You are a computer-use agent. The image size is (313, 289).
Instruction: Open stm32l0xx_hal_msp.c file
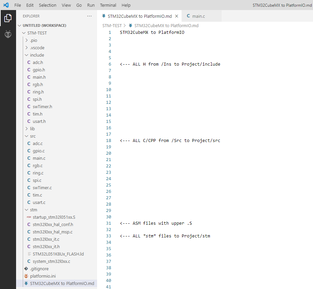click(x=57, y=232)
